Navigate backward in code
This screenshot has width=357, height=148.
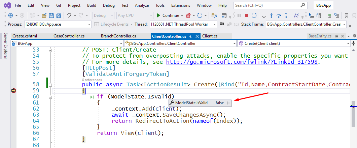(x=10, y=16)
